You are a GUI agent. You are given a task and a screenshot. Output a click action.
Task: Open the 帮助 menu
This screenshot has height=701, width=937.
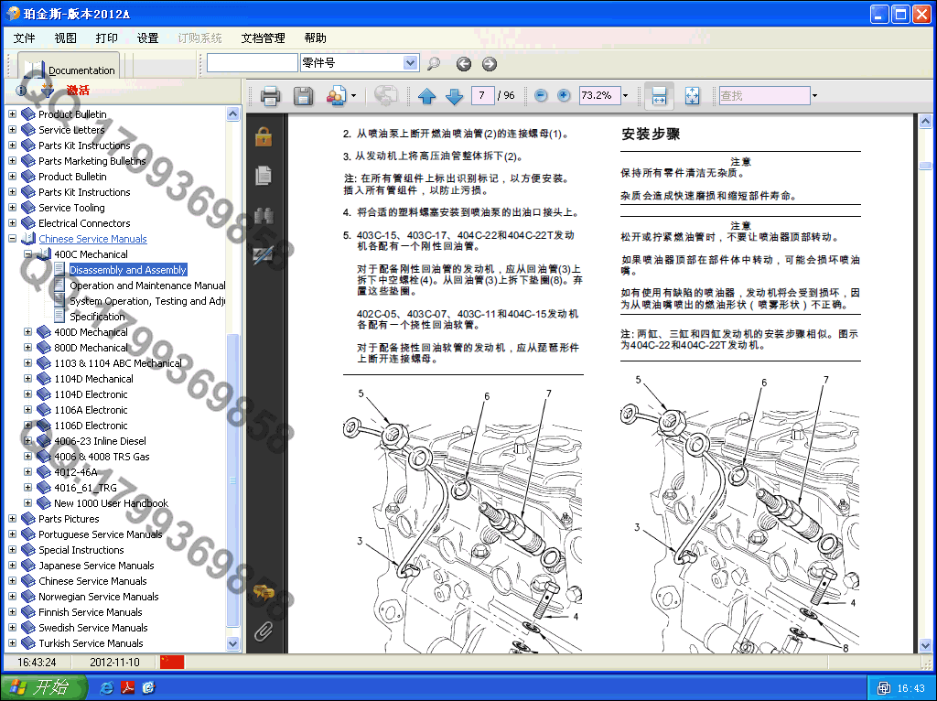315,38
